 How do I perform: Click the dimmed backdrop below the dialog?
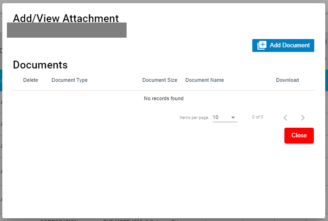point(164,220)
